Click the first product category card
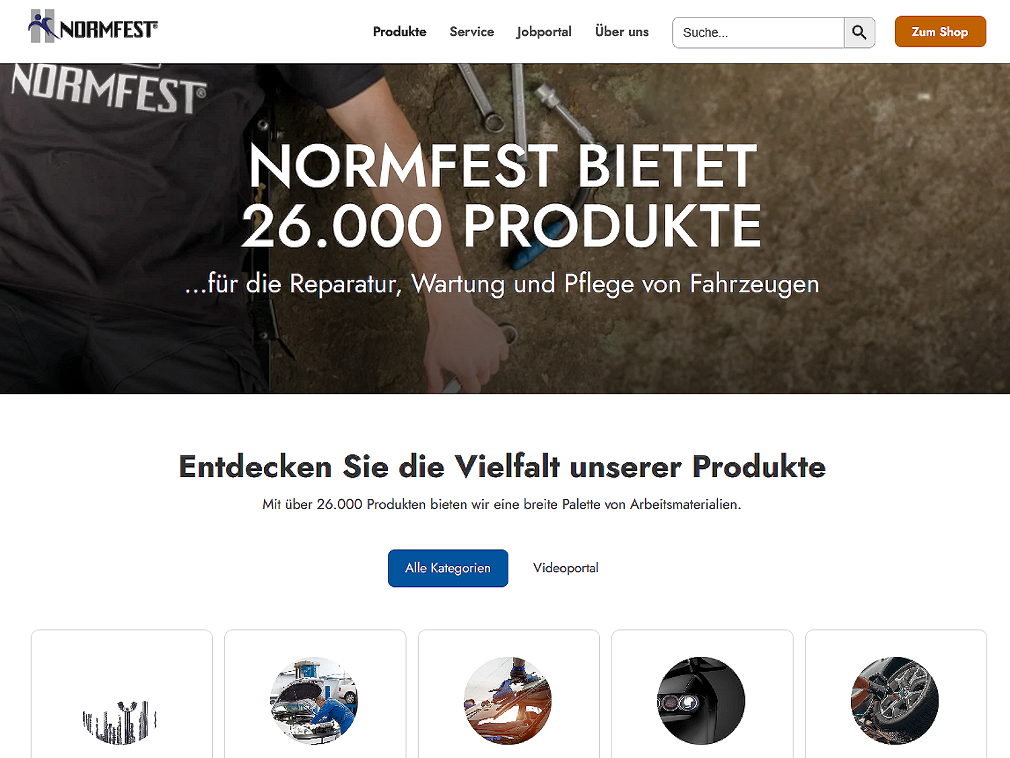 click(x=122, y=694)
